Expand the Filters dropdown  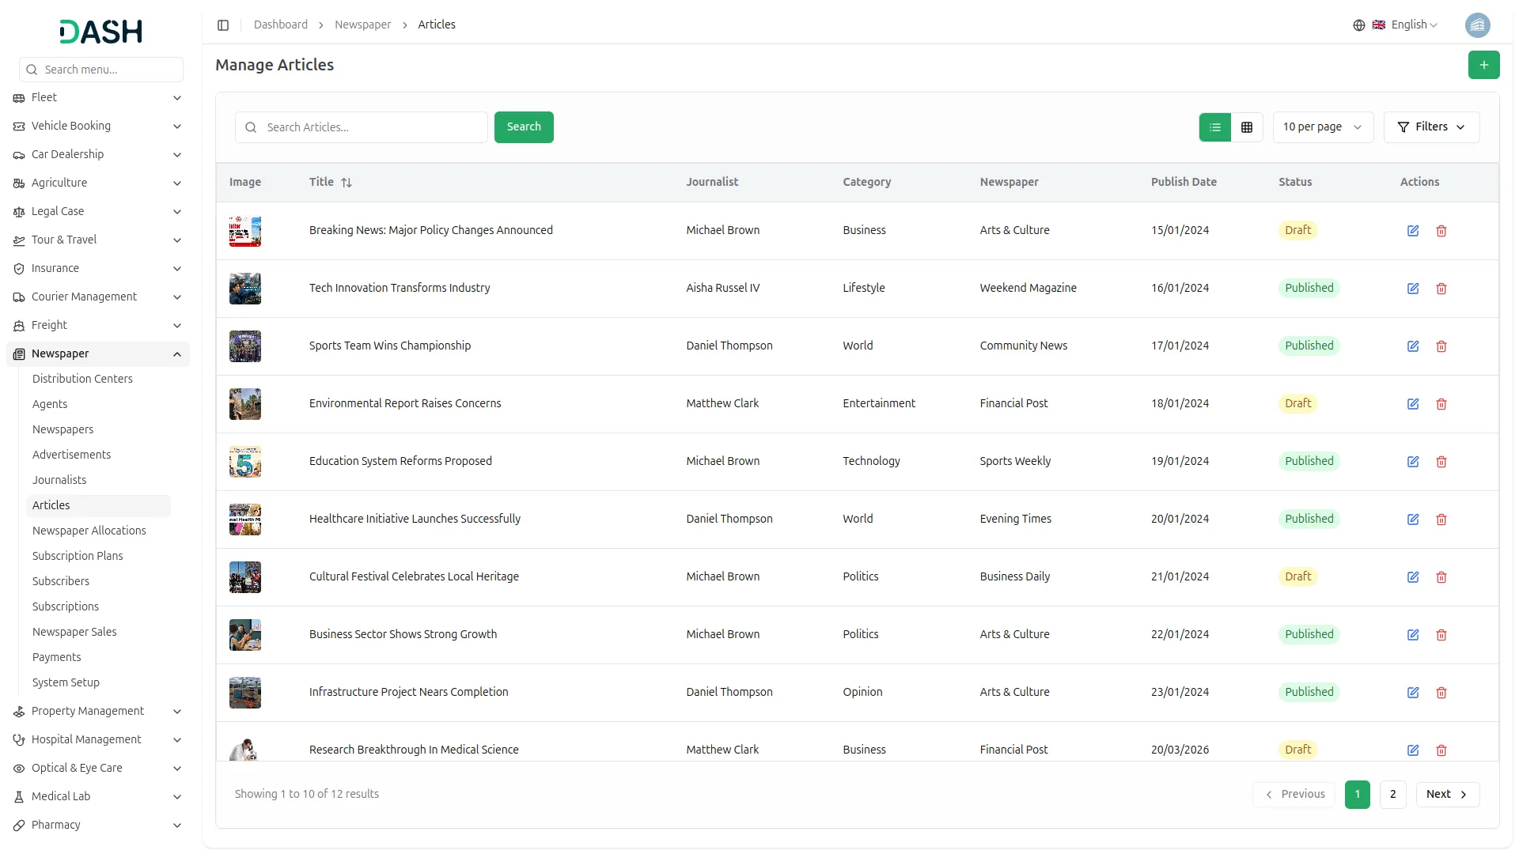[1430, 127]
